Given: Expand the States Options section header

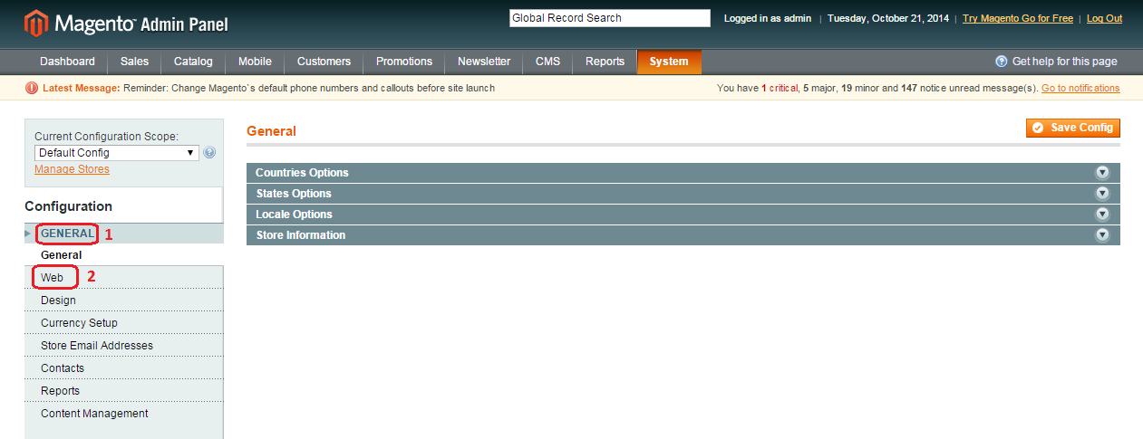Looking at the screenshot, I should (683, 194).
